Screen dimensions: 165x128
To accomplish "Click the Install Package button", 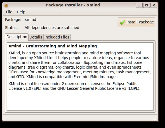I will [x=136, y=22].
